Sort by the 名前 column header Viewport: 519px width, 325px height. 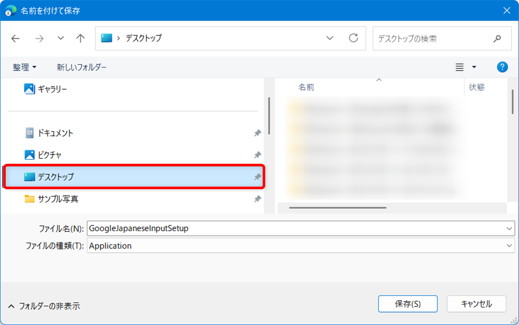click(x=307, y=87)
